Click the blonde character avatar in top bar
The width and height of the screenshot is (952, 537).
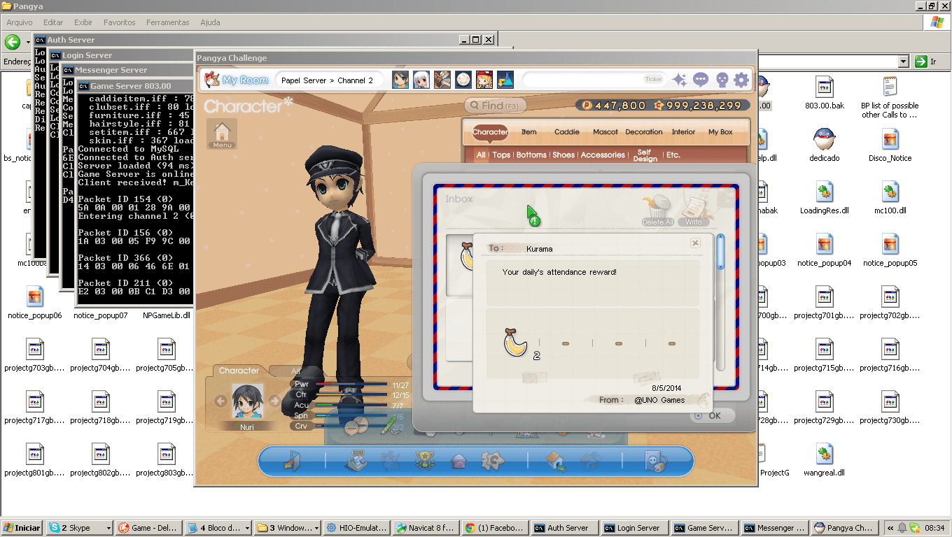(x=484, y=80)
